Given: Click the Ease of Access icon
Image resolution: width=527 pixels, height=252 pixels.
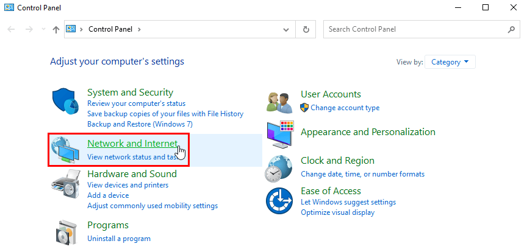Looking at the screenshot, I should pos(279,201).
